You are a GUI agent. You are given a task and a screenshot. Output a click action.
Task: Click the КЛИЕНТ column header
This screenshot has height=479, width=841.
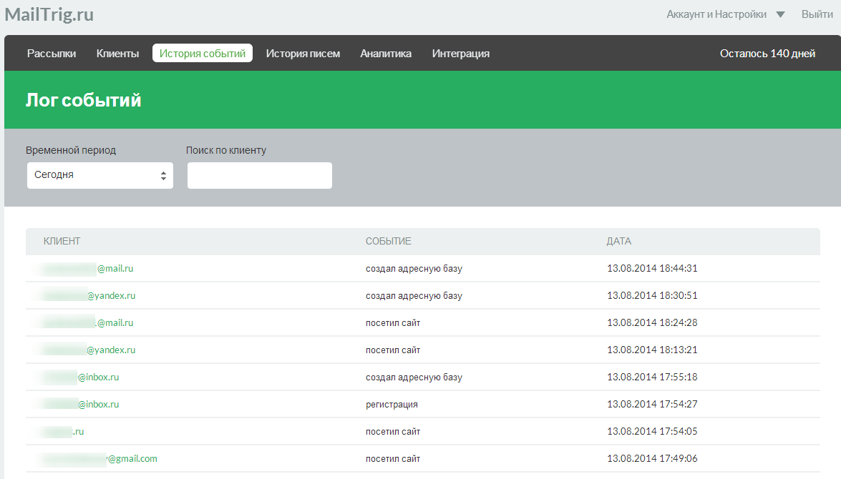coord(62,241)
